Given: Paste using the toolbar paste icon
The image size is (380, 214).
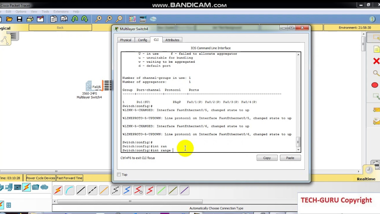Looking at the screenshot, I should pos(64,19).
